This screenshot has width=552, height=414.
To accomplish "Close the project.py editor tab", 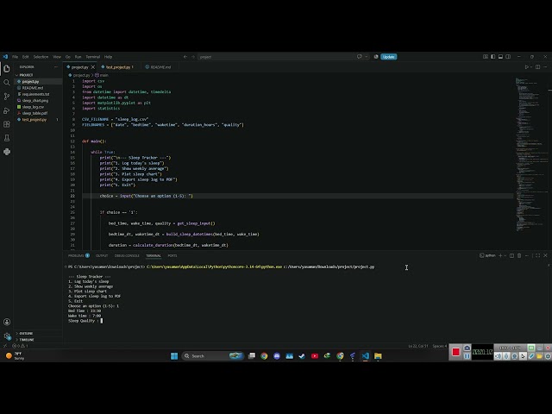I will click(x=93, y=67).
